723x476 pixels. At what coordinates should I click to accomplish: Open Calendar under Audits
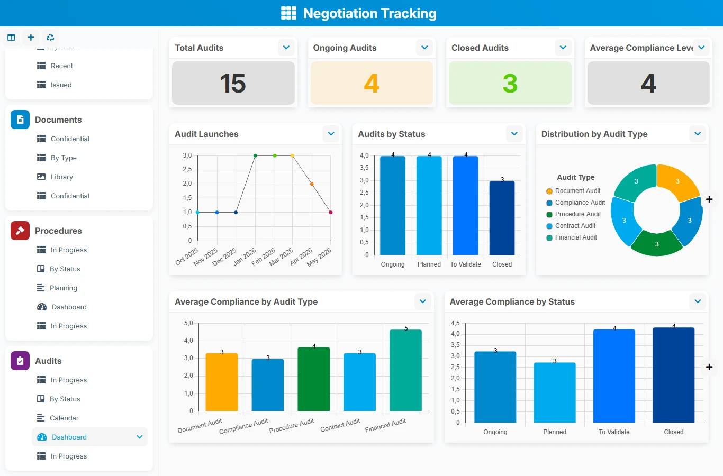click(64, 418)
